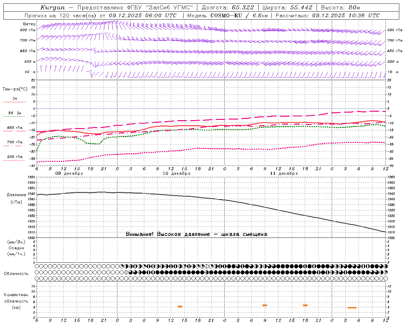The width and height of the screenshot is (404, 323).
Task: Select forecast start time 09.12.2025 06:00 UTC
Action: tap(143, 15)
